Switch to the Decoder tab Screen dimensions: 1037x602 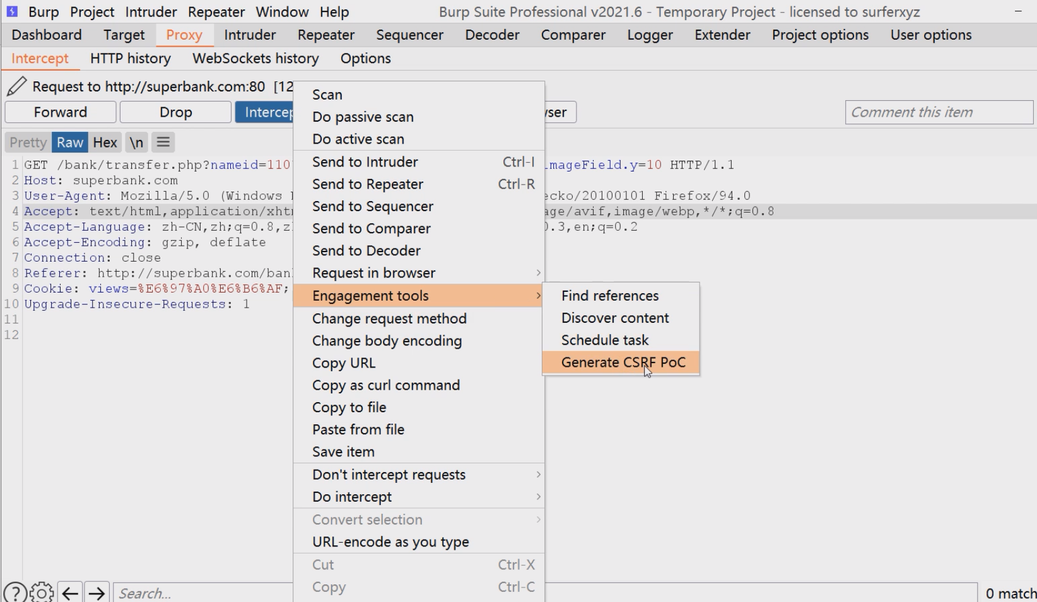tap(493, 35)
